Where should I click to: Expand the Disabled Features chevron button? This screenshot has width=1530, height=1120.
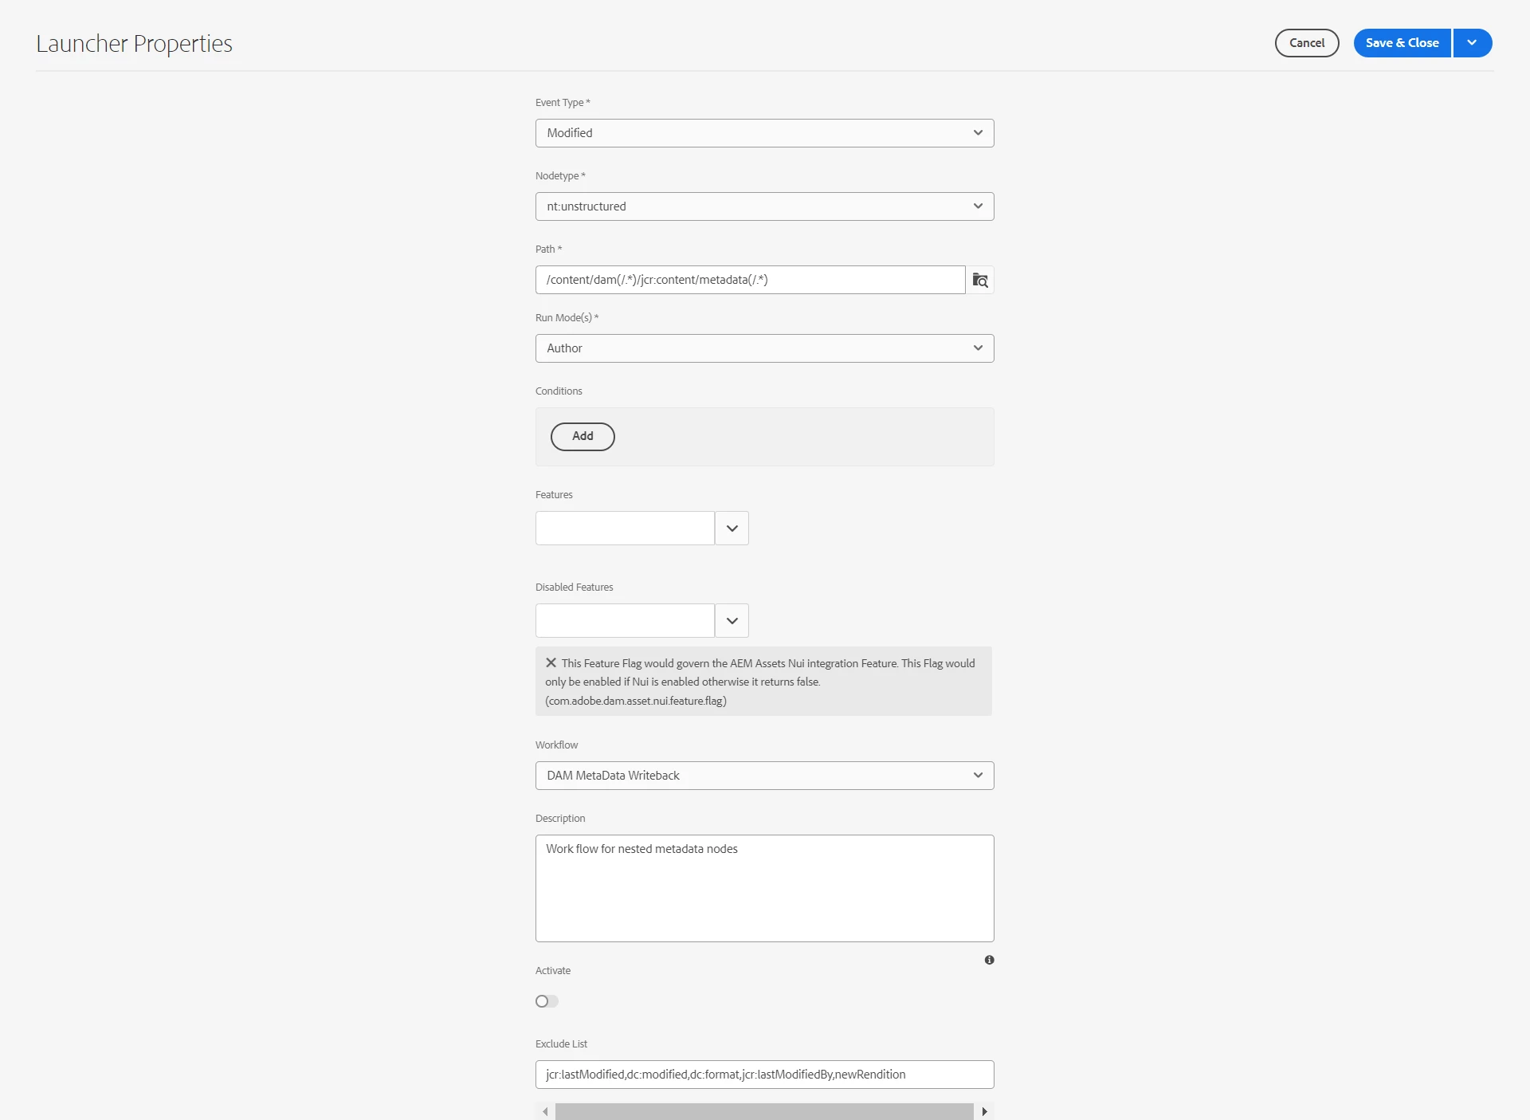point(732,621)
